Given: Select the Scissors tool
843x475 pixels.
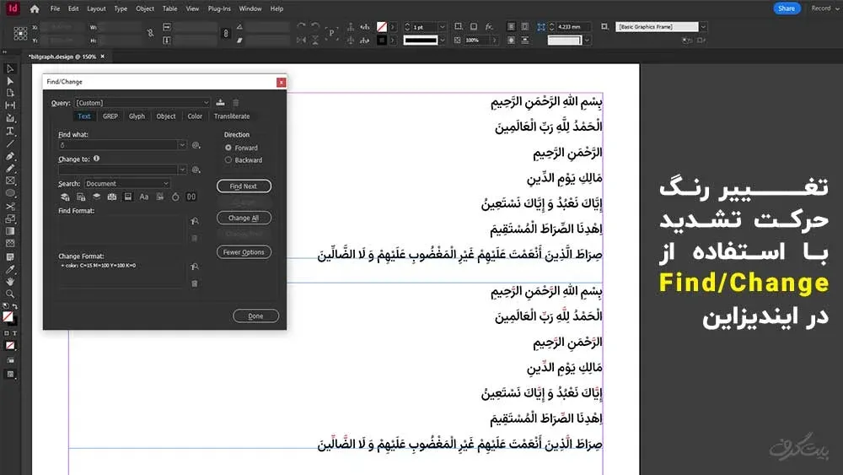Looking at the screenshot, I should 9,206.
